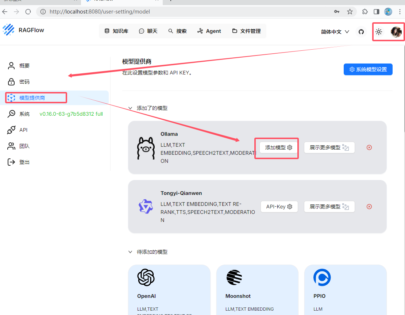Viewport: 405px width, 315px height.
Task: Show more models for Ollama
Action: 329,147
